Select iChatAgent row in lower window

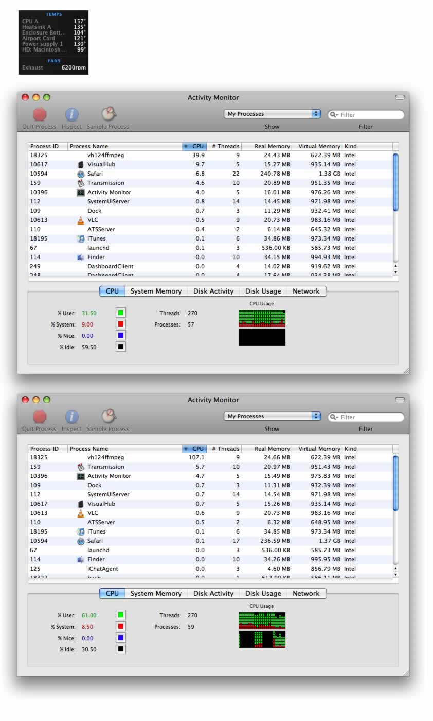point(210,569)
